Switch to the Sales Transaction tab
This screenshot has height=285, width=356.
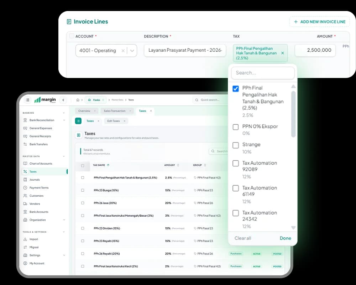(x=115, y=111)
